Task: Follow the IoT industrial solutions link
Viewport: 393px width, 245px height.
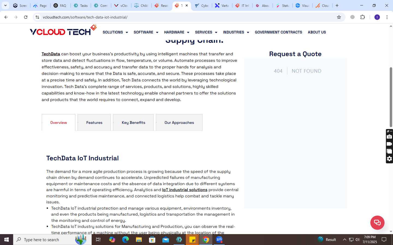Action: coord(185,190)
